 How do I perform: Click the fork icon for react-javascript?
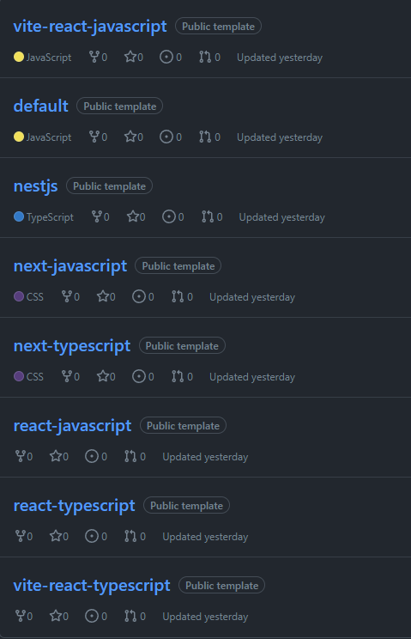pos(20,456)
